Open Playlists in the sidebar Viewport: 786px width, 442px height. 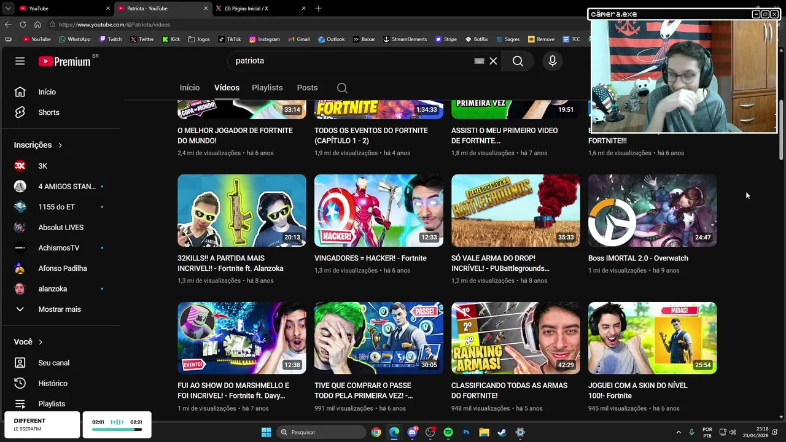(x=61, y=403)
